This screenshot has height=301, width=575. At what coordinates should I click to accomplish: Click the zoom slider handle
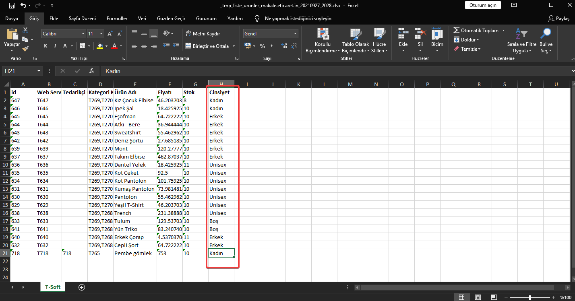[530, 297]
